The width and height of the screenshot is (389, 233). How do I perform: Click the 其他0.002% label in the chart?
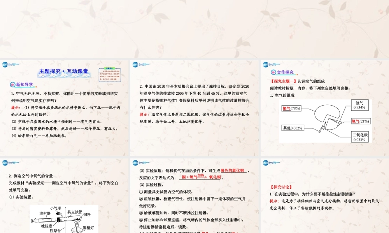[293, 128]
